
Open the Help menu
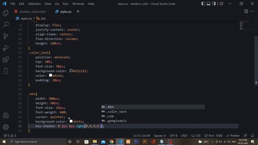click(x=91, y=4)
